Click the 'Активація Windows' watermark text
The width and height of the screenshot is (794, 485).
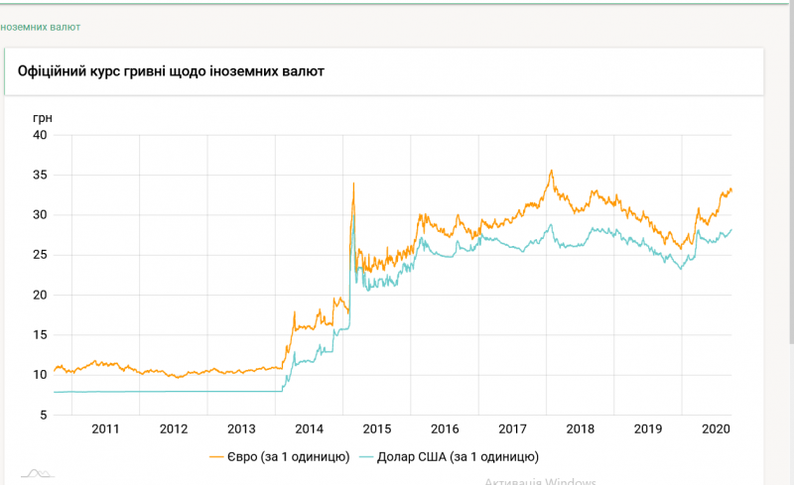click(540, 481)
